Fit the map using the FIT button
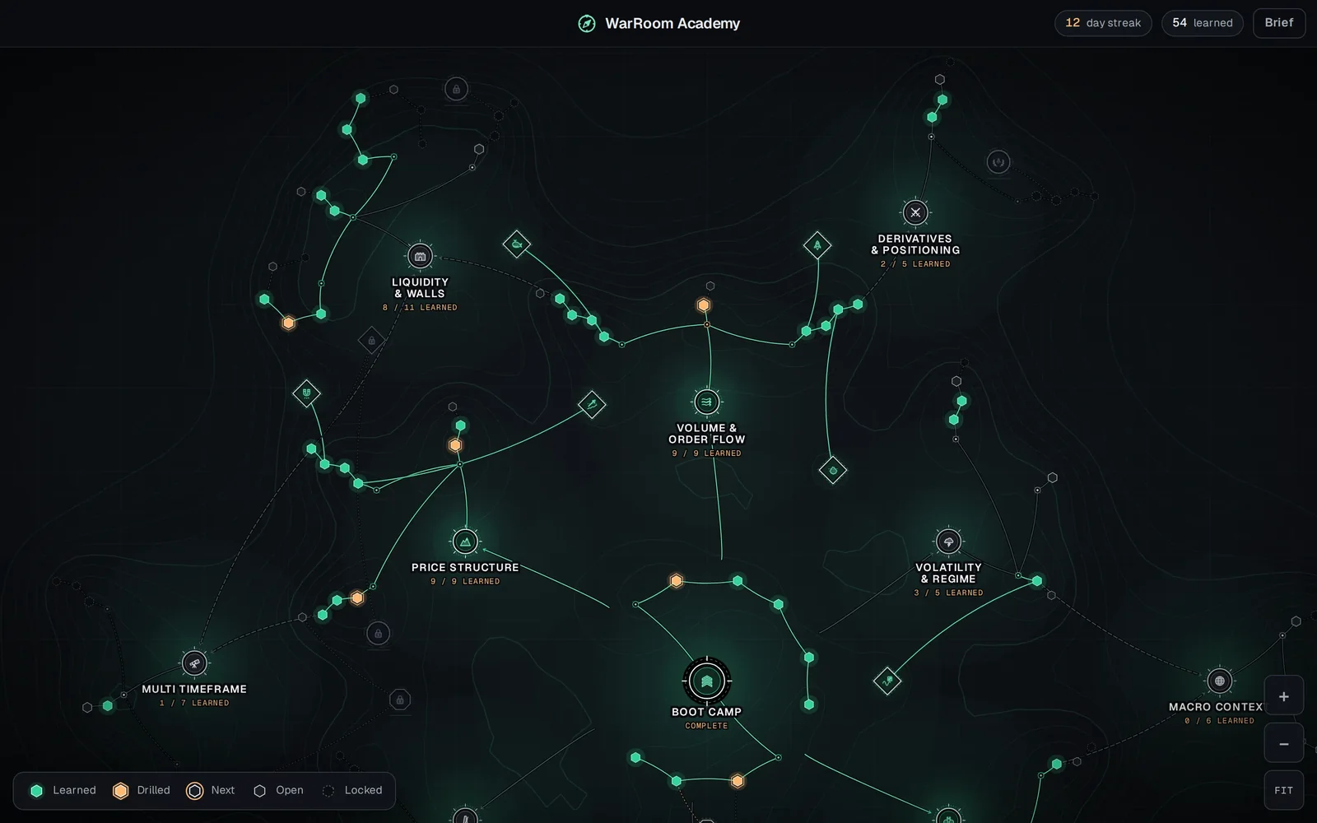The width and height of the screenshot is (1317, 823). (1283, 790)
